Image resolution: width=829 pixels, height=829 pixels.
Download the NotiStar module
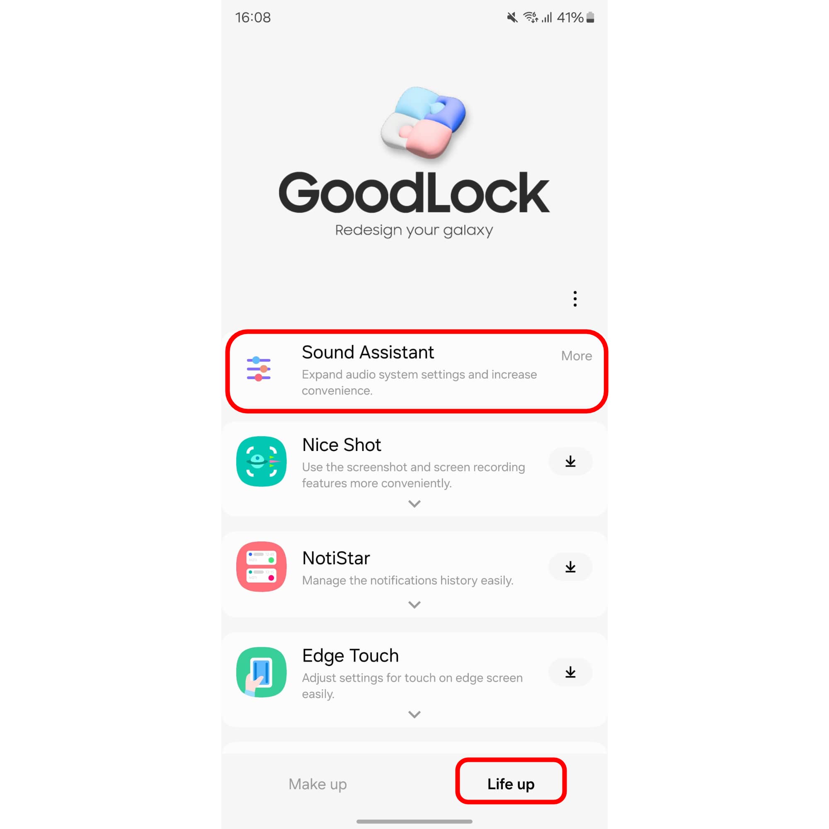(570, 567)
